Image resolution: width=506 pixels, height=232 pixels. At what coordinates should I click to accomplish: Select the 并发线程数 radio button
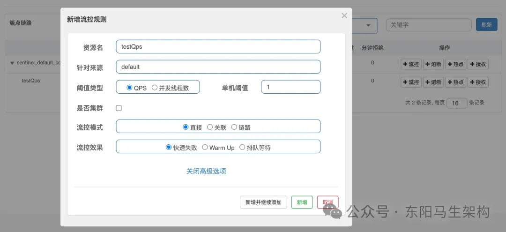tap(155, 88)
